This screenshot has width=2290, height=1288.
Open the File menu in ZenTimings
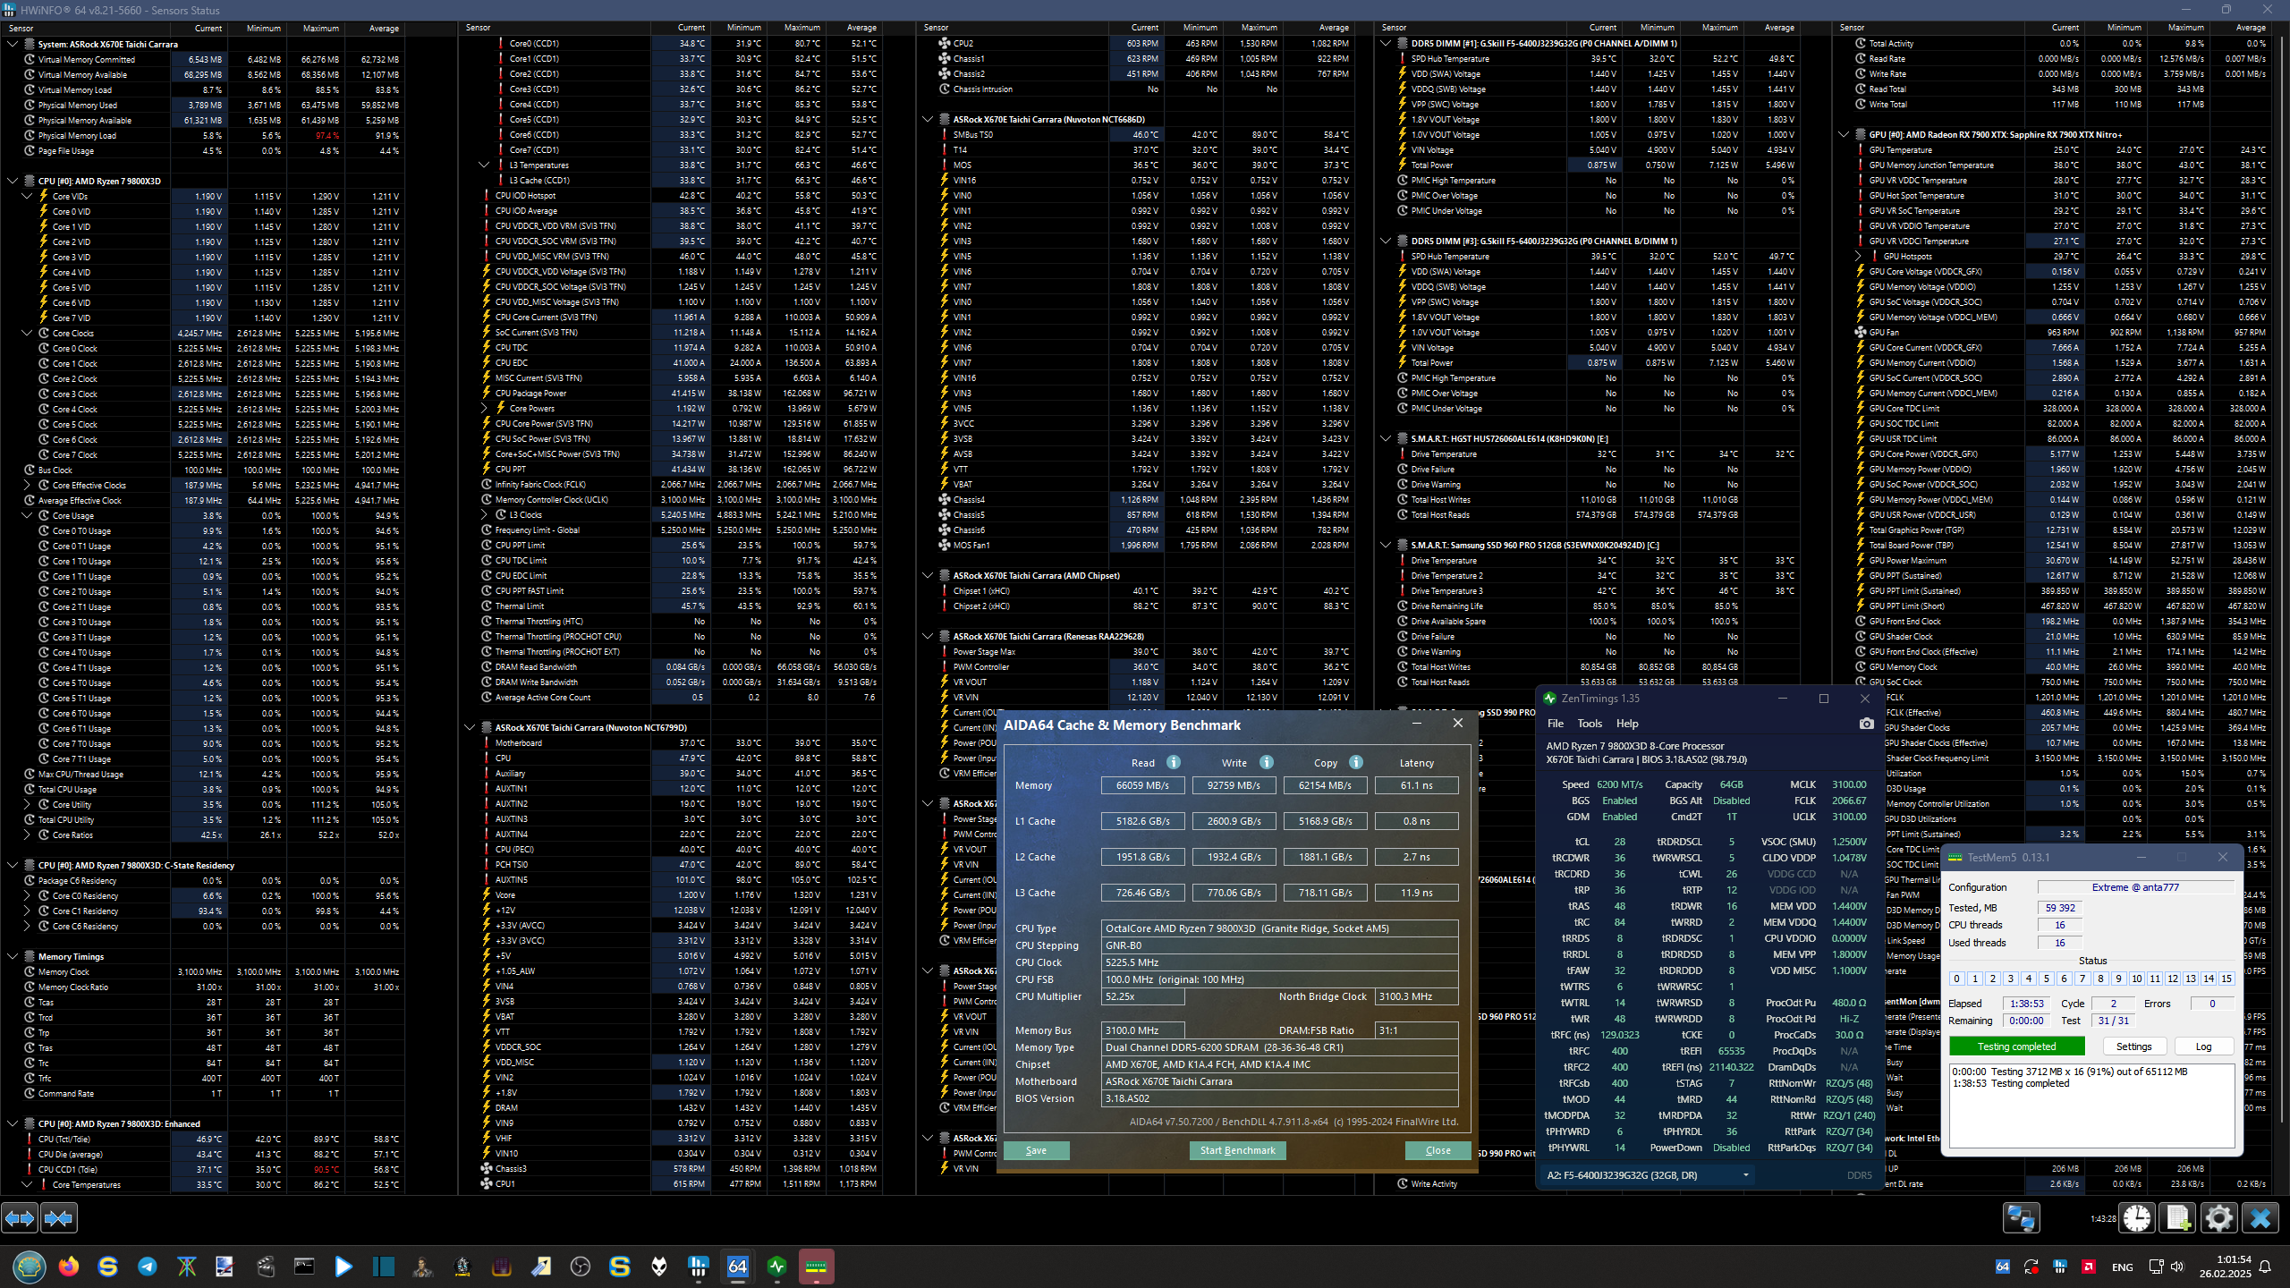pos(1556,724)
